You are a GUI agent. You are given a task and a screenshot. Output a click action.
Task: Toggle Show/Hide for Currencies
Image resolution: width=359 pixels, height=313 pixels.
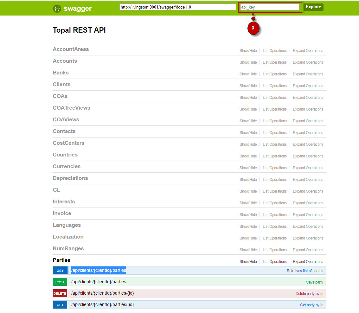[248, 168]
